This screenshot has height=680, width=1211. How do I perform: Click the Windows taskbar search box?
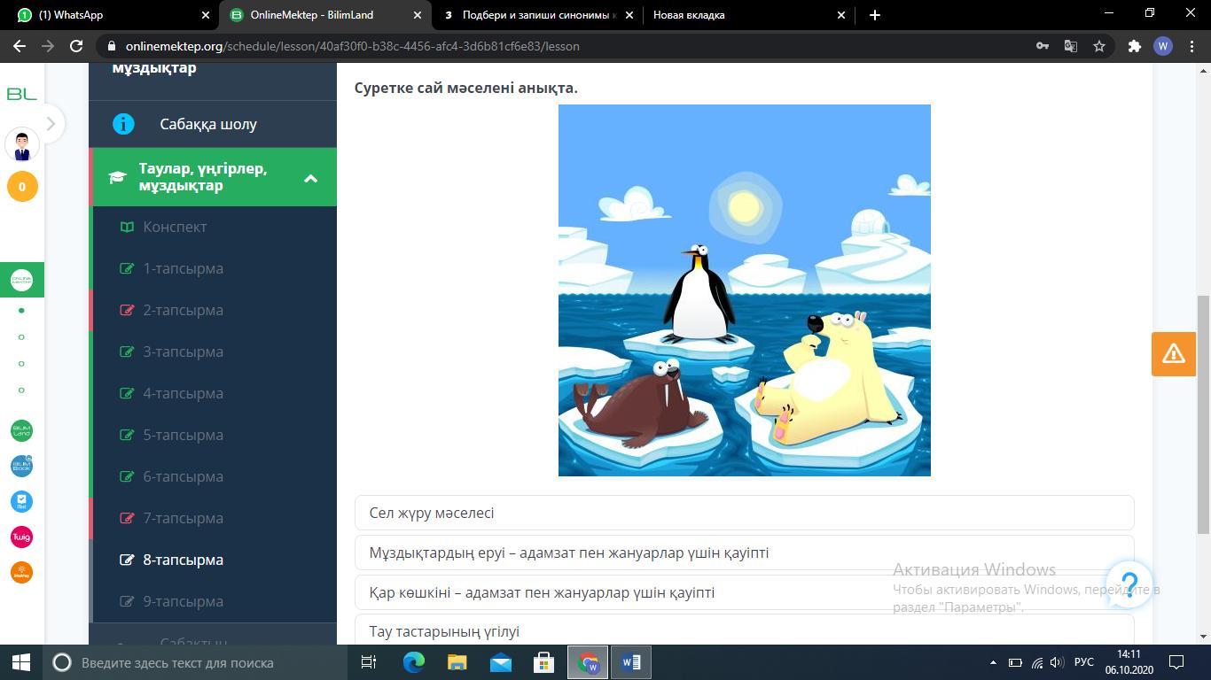(195, 662)
